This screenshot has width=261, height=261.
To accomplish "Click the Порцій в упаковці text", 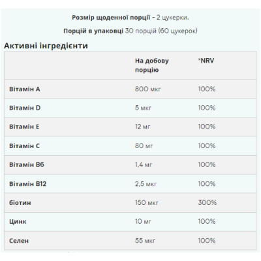I will 93,31.
